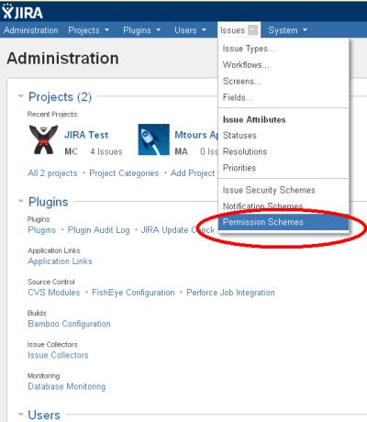Click the 'Recent Projects:' label

53,115
